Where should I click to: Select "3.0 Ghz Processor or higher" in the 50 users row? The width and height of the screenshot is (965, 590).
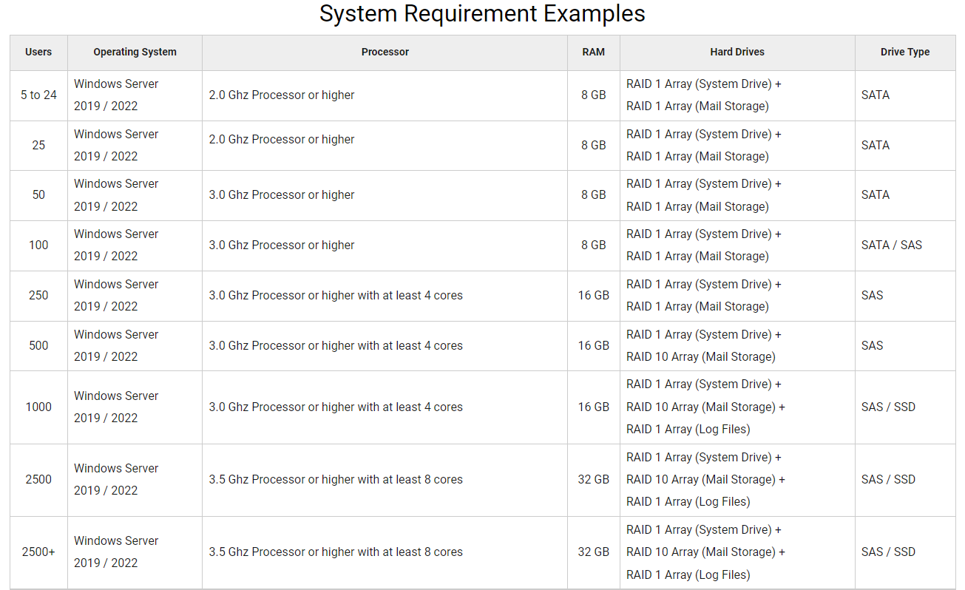[282, 195]
